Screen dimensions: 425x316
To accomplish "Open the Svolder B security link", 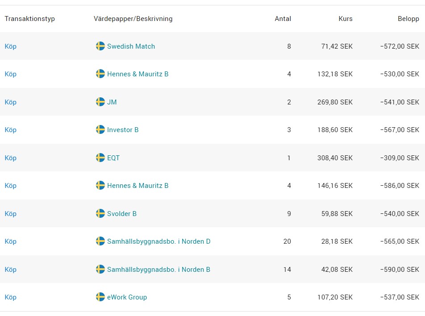I will 122,214.
